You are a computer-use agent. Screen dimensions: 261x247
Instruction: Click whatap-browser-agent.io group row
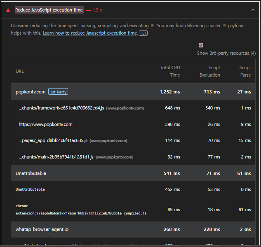click(x=133, y=229)
